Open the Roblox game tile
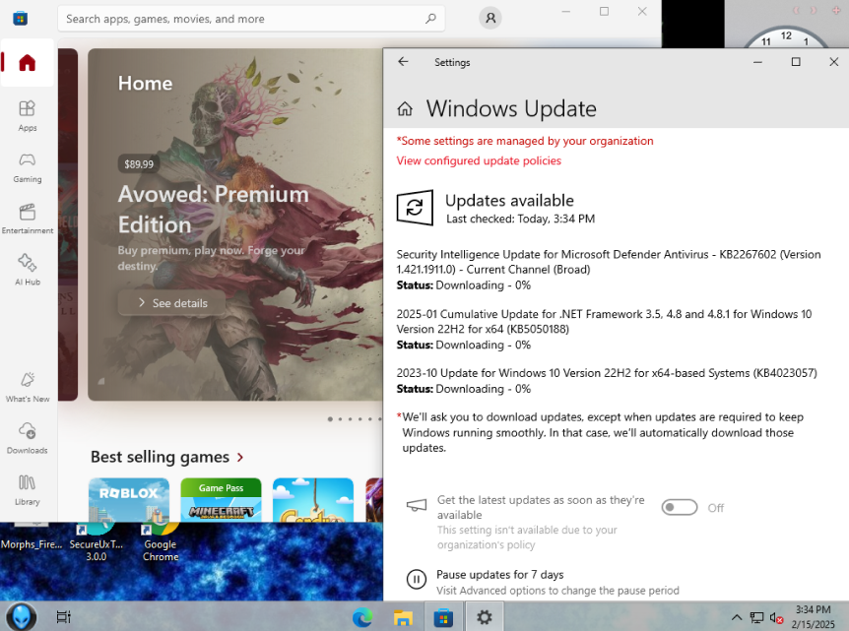 (129, 499)
